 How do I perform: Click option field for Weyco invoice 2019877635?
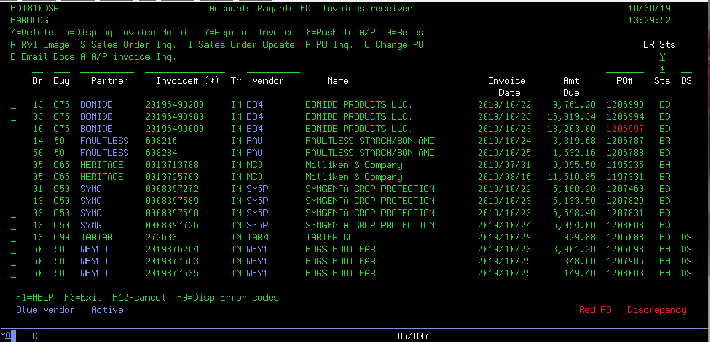[13, 274]
